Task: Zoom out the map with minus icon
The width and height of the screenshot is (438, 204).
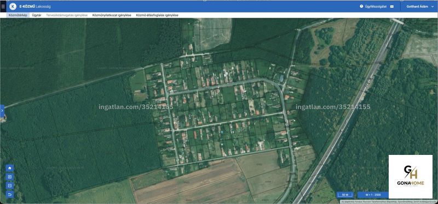Action: (10, 185)
